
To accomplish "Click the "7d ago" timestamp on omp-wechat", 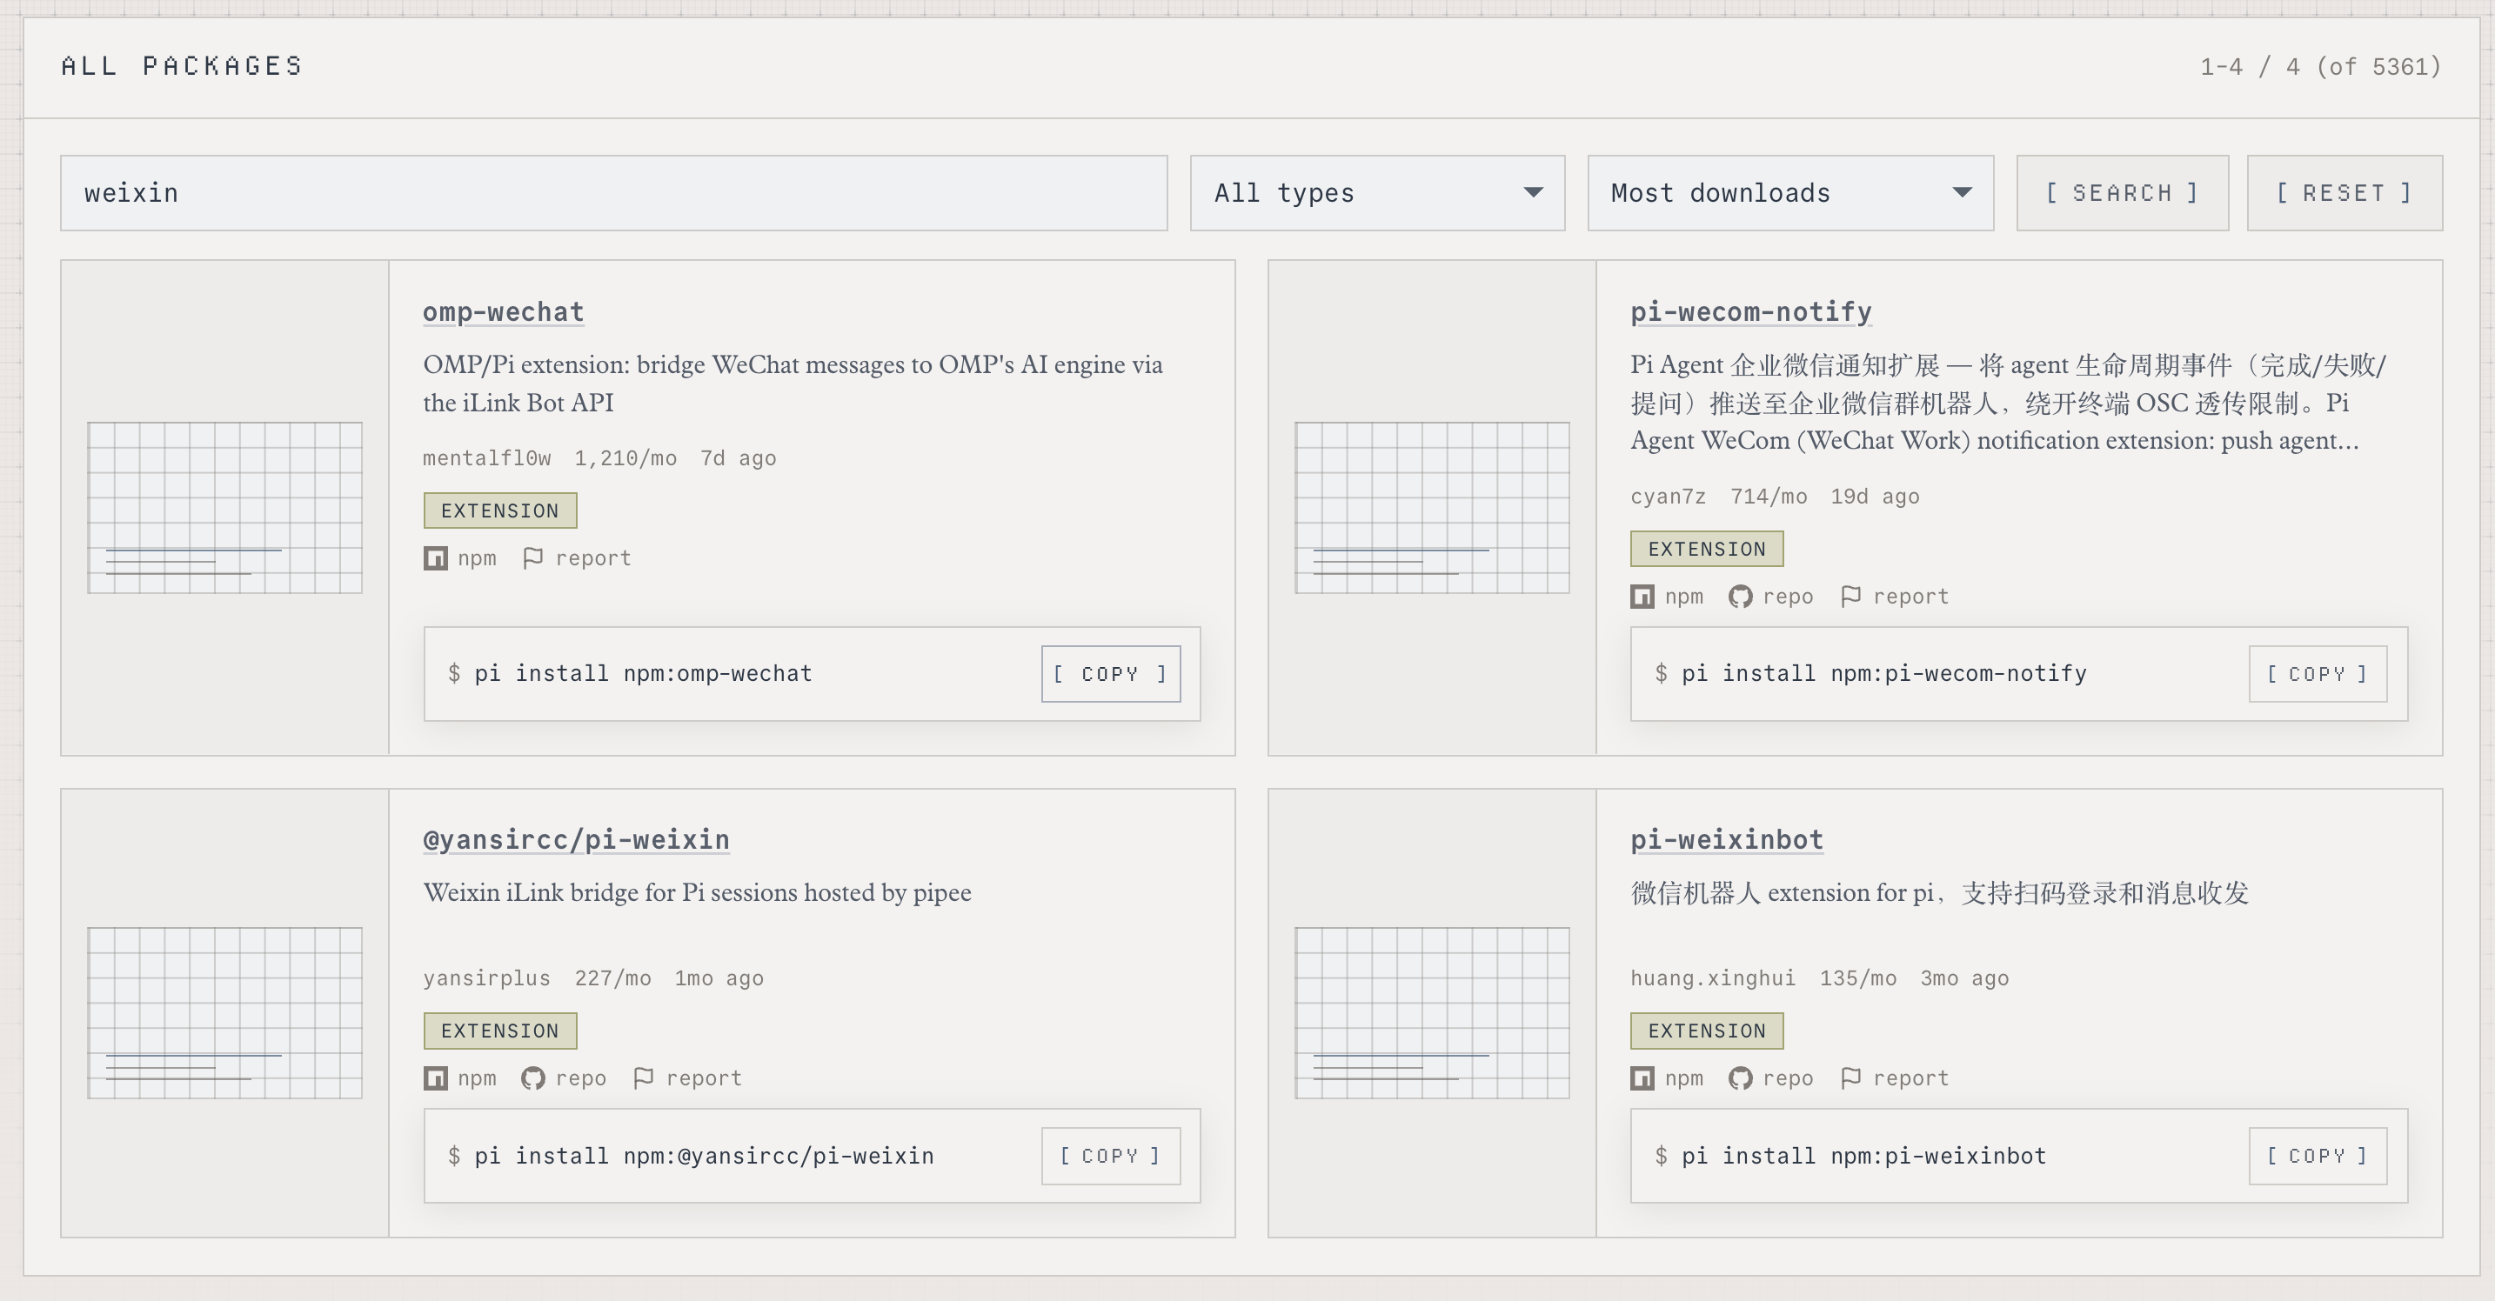I will point(738,459).
